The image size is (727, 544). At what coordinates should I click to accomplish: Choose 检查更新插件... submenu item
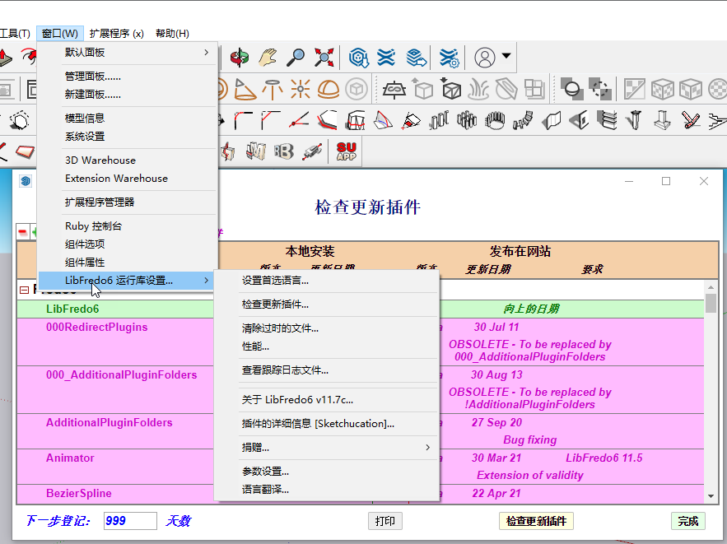(x=327, y=305)
